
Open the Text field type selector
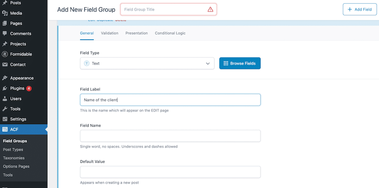pos(147,63)
